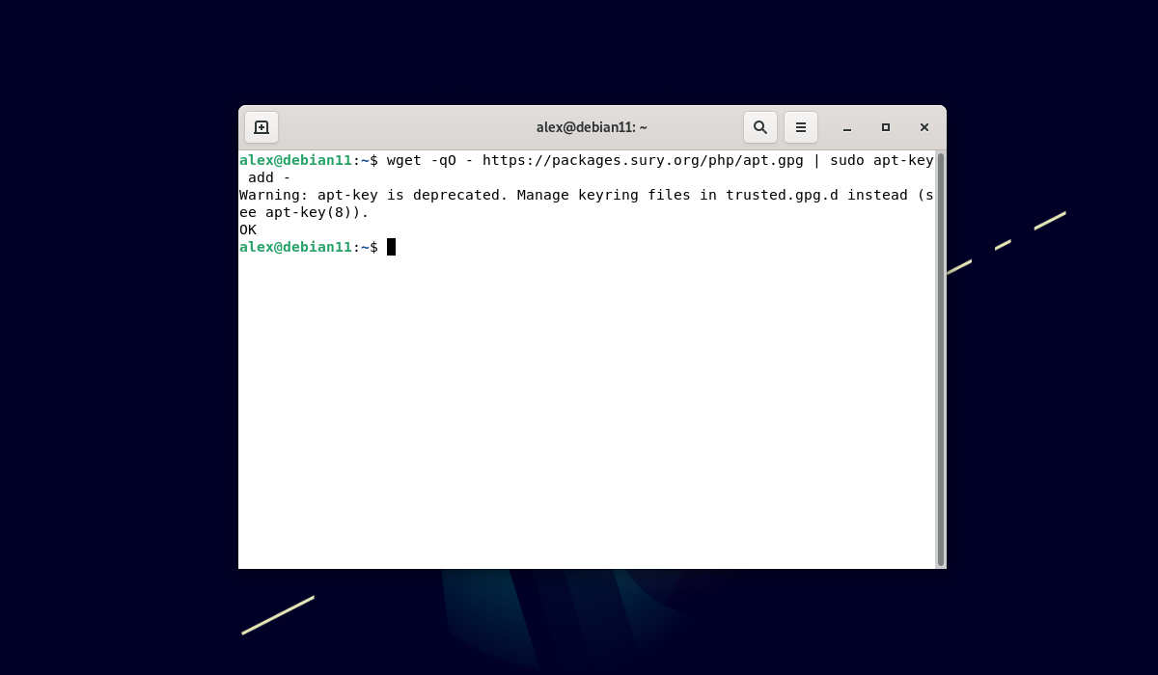This screenshot has width=1158, height=675.
Task: Close the terminal window
Action: click(x=924, y=127)
